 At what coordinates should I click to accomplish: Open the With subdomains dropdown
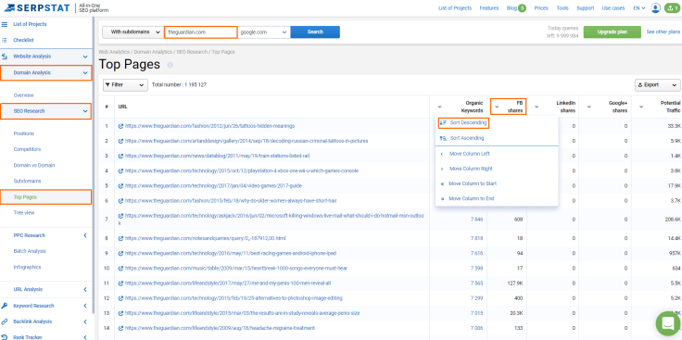pos(133,32)
